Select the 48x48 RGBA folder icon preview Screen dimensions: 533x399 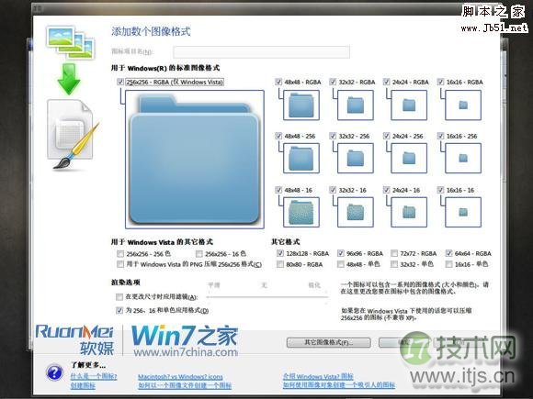[301, 105]
